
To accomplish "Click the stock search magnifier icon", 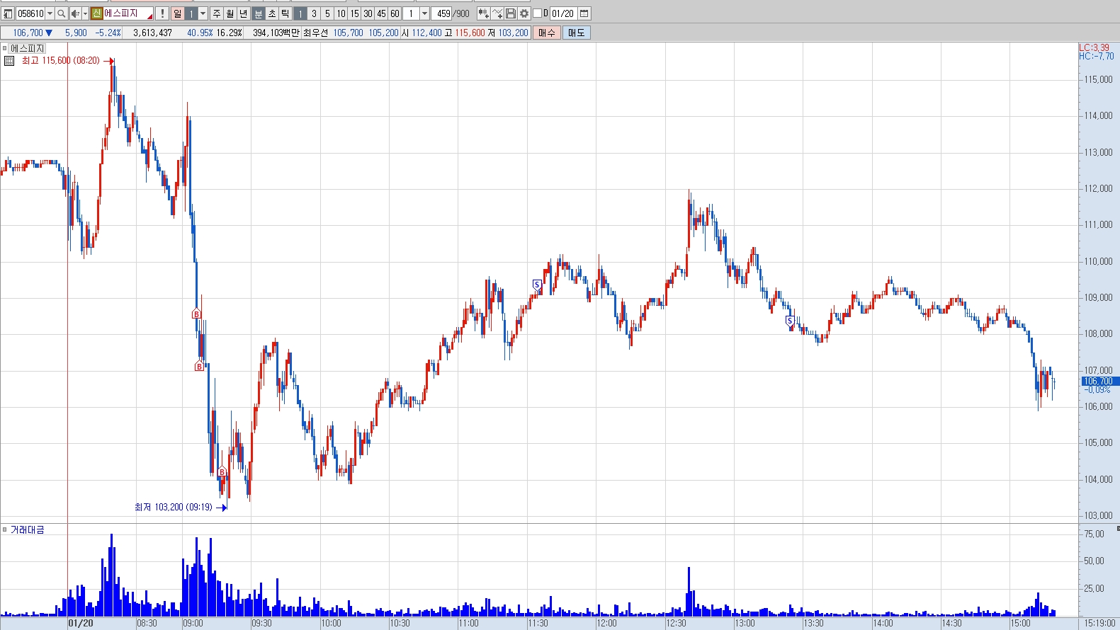I will tap(61, 13).
